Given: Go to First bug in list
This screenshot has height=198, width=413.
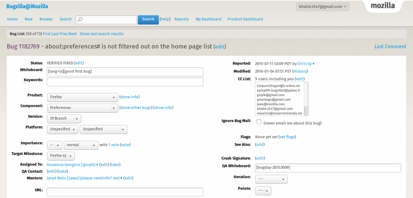Looking at the screenshot, I should pos(47,34).
